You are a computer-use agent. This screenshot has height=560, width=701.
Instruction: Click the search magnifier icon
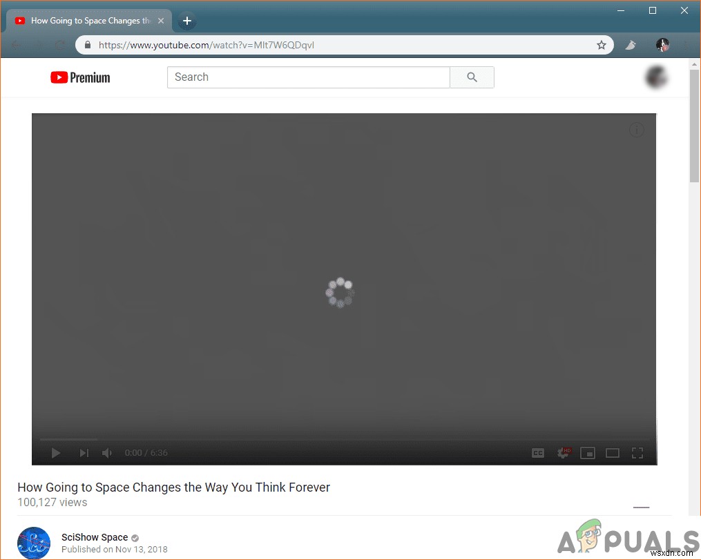[472, 77]
